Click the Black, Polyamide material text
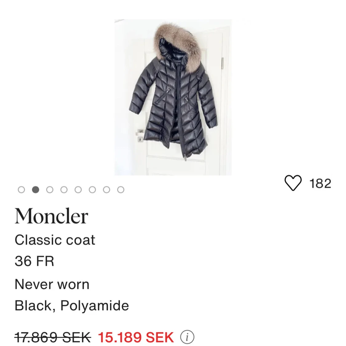Viewport: 346px width, 346px height. (72, 306)
